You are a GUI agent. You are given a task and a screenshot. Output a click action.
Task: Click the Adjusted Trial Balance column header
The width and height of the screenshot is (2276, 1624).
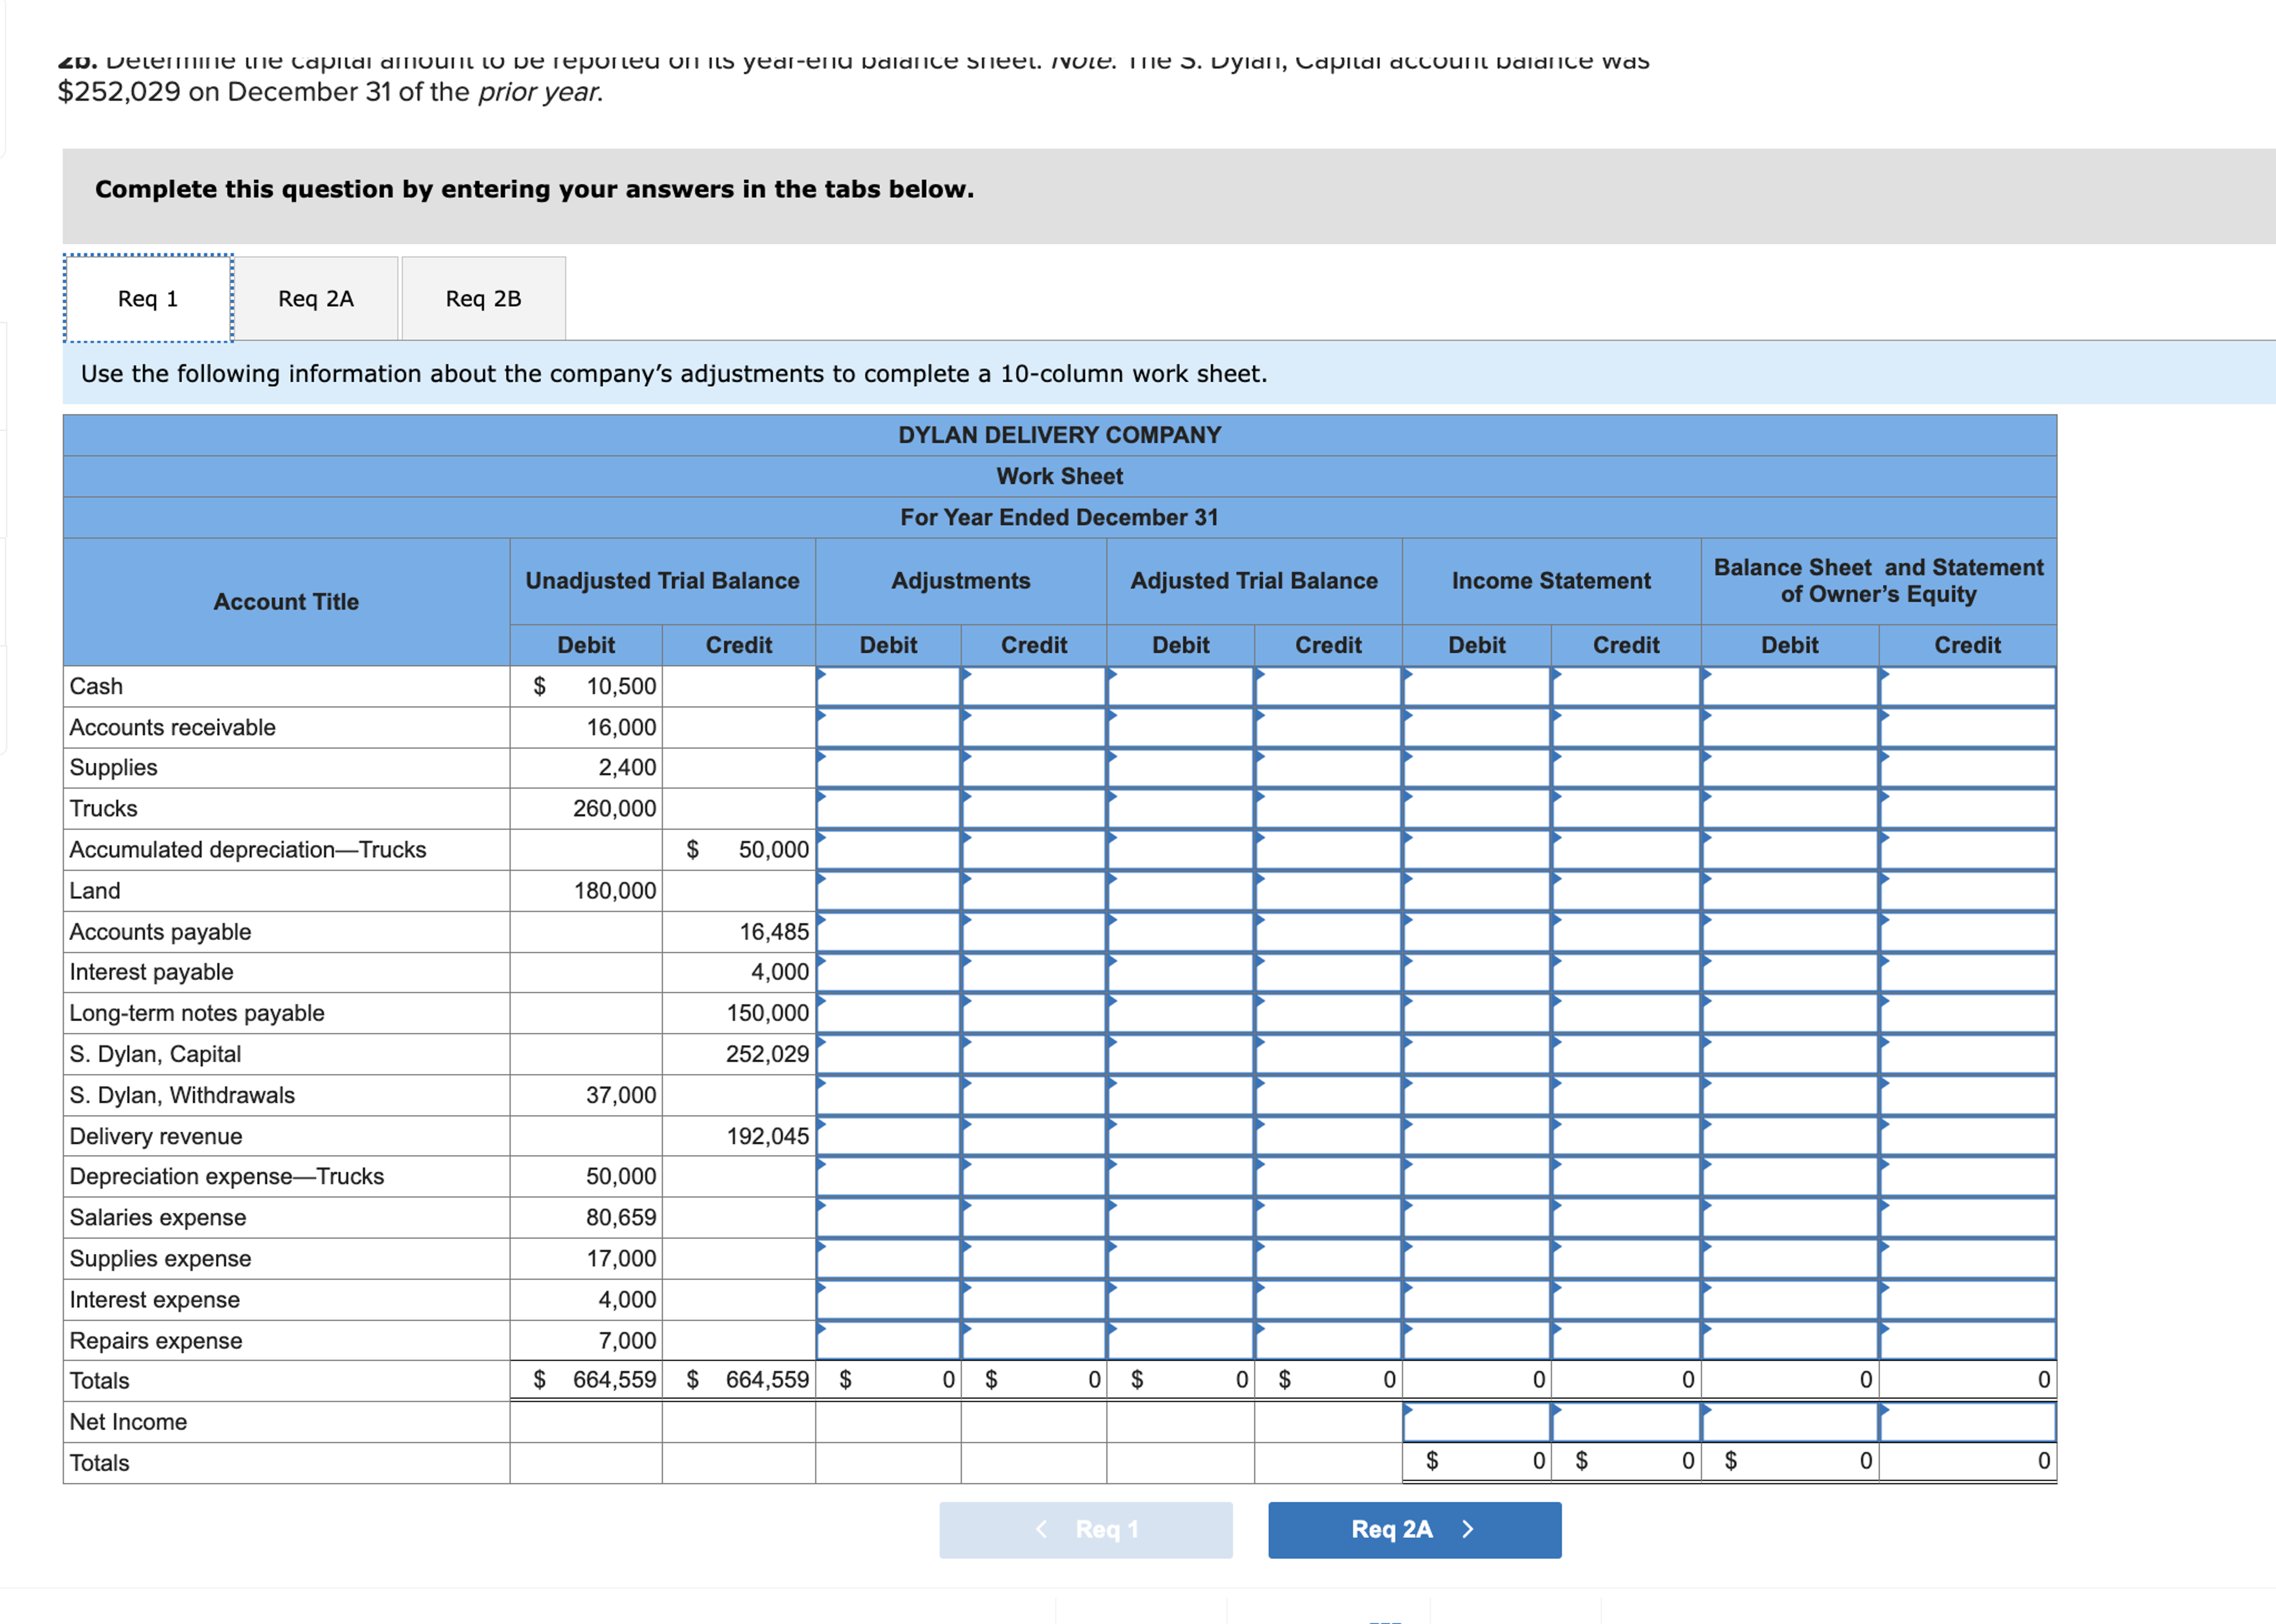point(1254,581)
